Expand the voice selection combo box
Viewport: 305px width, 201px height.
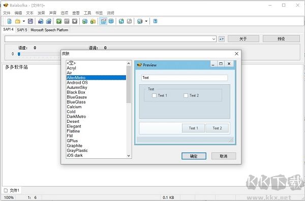point(214,39)
